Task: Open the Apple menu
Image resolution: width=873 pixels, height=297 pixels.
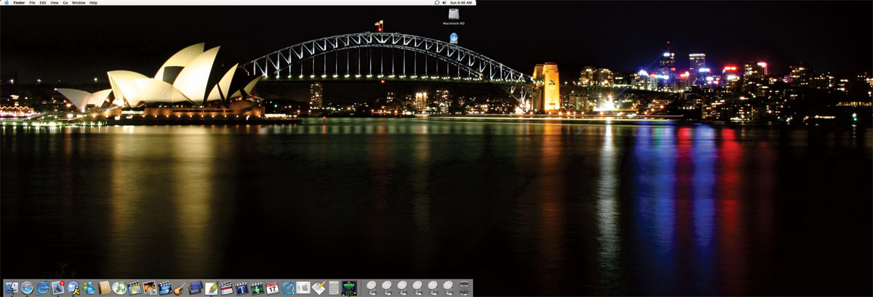Action: pos(6,3)
